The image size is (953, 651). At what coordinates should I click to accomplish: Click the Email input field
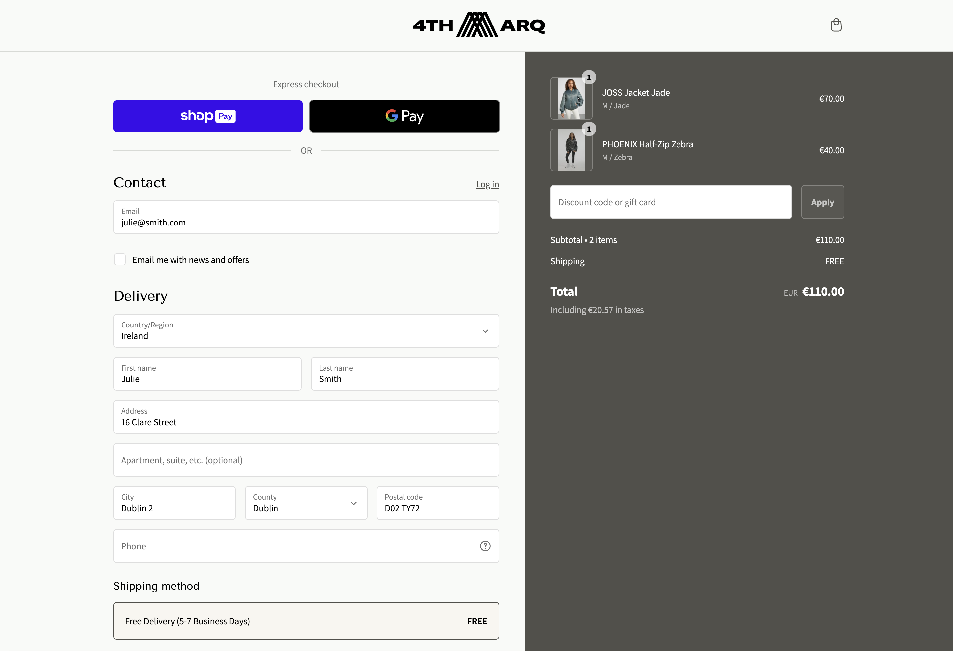click(x=306, y=217)
